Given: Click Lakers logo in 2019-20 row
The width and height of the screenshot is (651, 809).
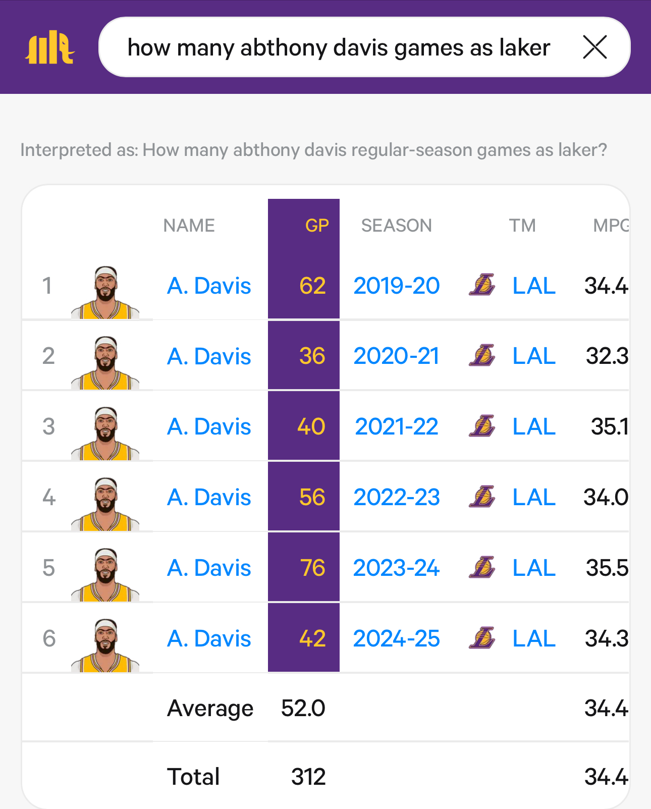Looking at the screenshot, I should coord(482,285).
